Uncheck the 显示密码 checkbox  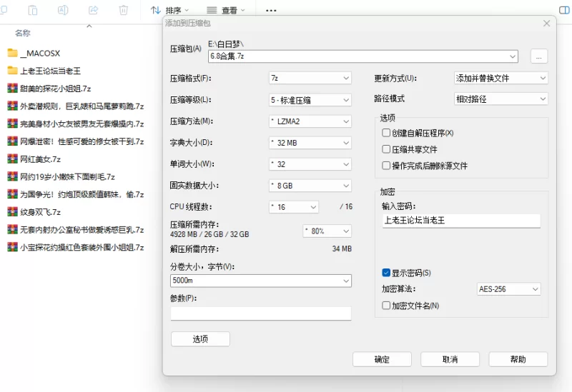[x=386, y=273]
